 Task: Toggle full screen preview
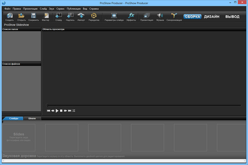point(74,111)
